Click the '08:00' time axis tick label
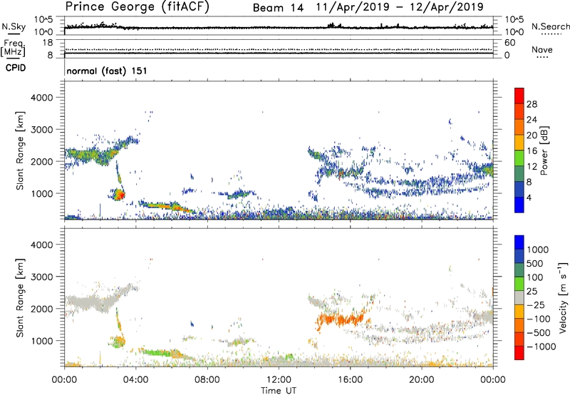The height and width of the screenshot is (395, 570). click(207, 380)
